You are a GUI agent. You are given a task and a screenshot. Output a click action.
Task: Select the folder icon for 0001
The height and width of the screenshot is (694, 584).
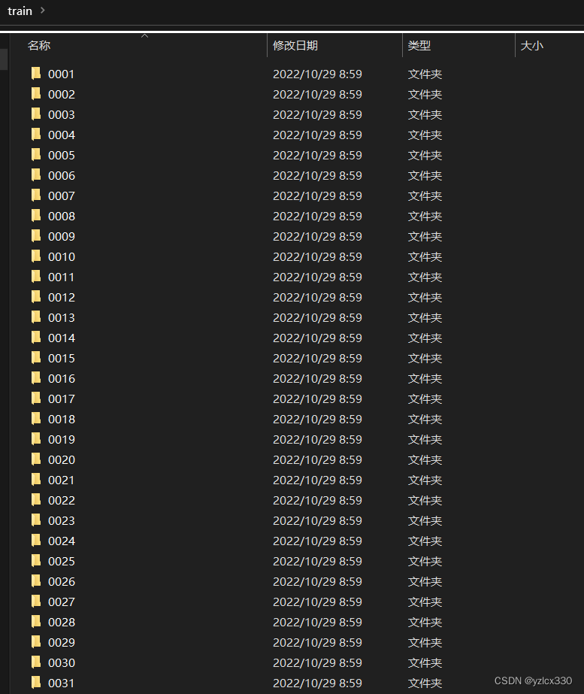click(36, 74)
